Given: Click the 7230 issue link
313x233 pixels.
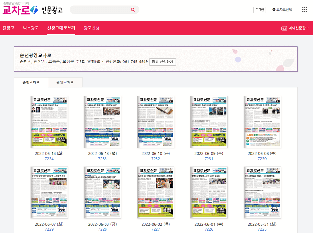Looking at the screenshot, I should point(262,159).
